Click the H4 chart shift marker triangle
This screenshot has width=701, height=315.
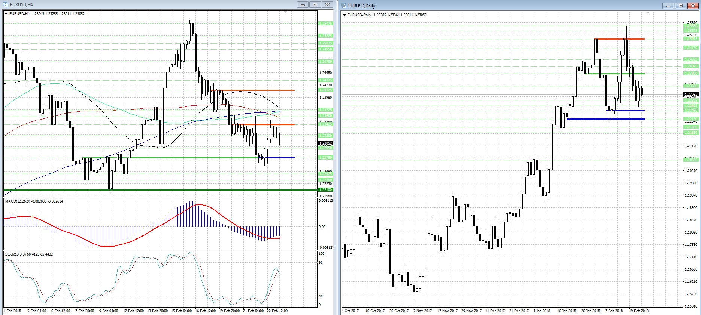(286, 12)
